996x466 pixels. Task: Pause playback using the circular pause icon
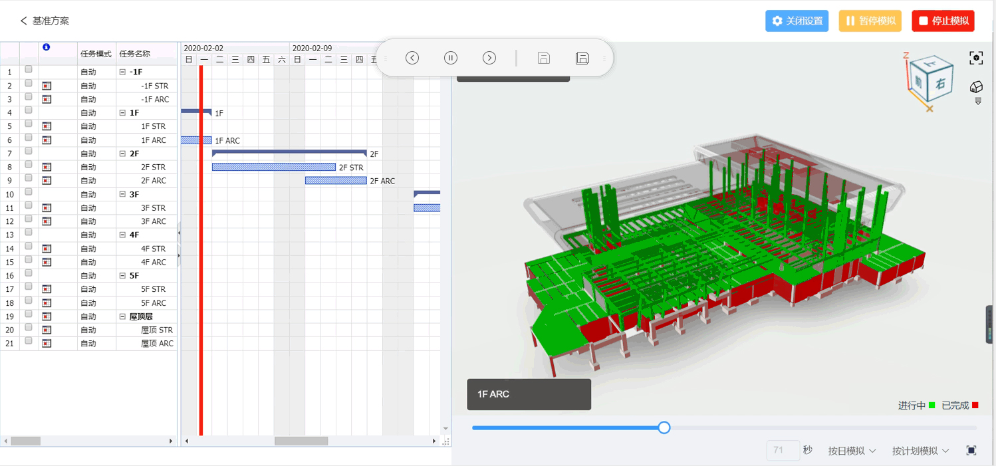[x=451, y=58]
